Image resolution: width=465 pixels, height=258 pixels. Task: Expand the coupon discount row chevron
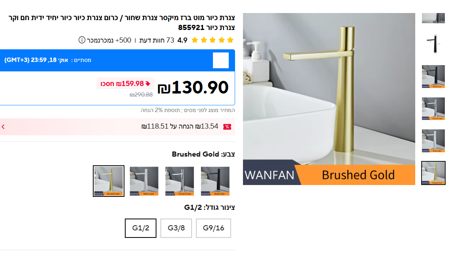pyautogui.click(x=3, y=127)
